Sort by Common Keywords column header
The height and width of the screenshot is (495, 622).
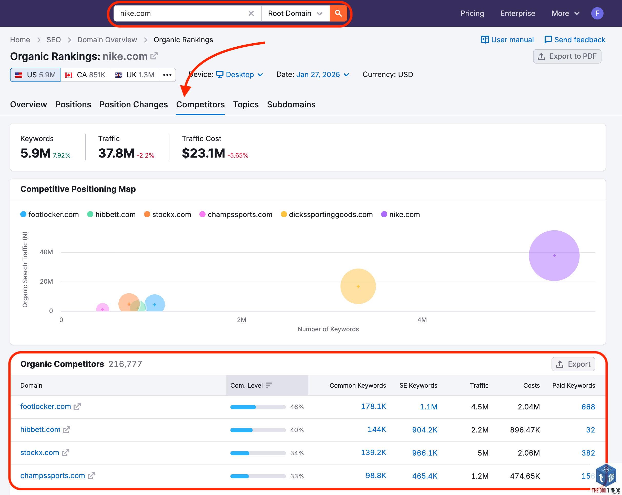358,385
